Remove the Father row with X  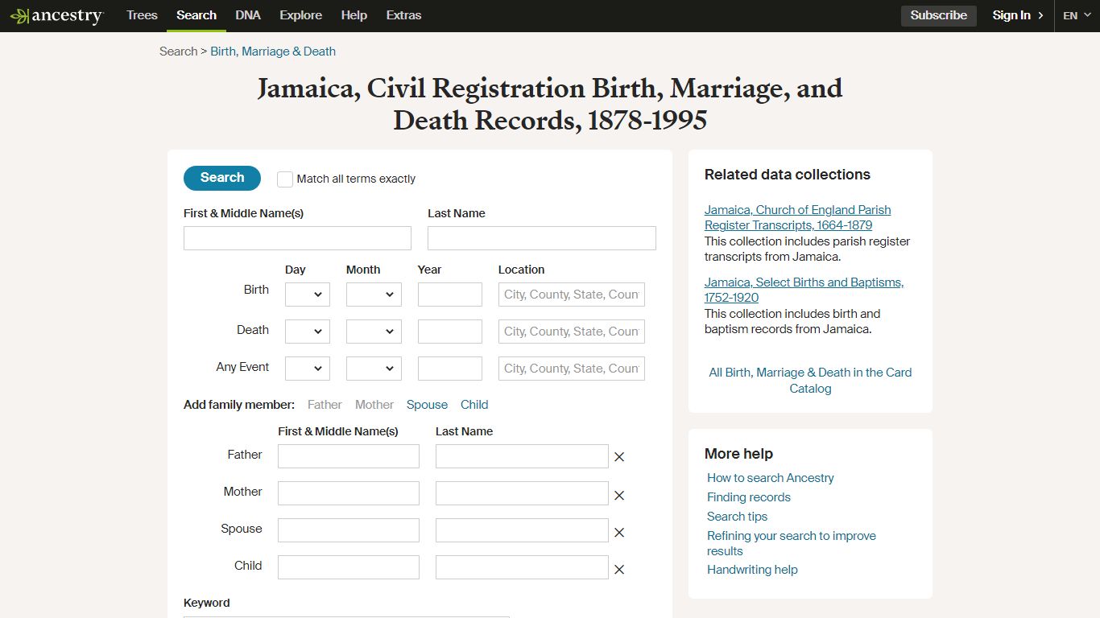pos(619,457)
